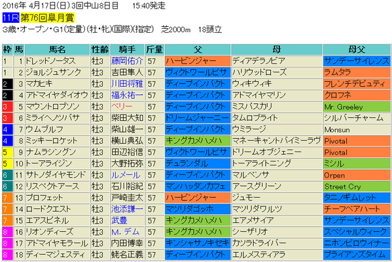
Task: Click dam cell エルメスティアラ
Action: pyautogui.click(x=277, y=255)
